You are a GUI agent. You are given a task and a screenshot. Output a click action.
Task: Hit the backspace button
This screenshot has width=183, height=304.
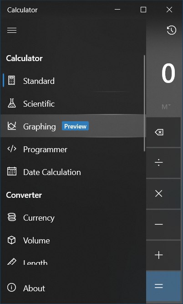163,132
